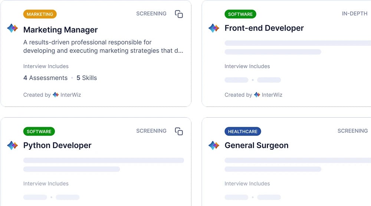This screenshot has width=371, height=206.
Task: Select the green SOFTWARE tag on Python Developer
Action: pyautogui.click(x=39, y=131)
